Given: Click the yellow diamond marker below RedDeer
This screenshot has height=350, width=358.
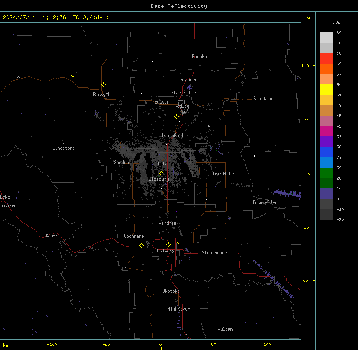Looking at the screenshot, I should point(177,117).
